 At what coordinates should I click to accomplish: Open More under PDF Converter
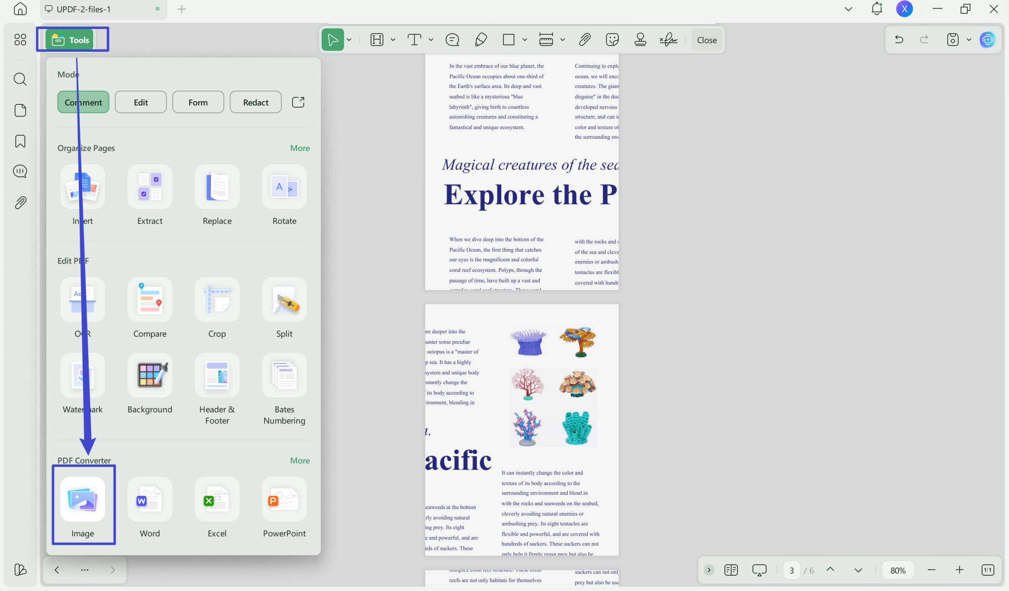pos(300,461)
